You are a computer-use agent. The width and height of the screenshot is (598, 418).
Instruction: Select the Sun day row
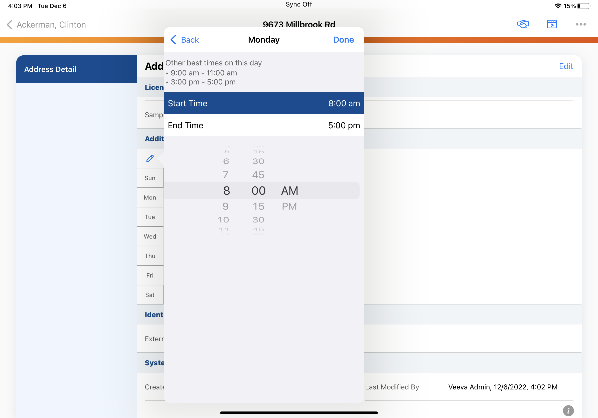(x=150, y=178)
